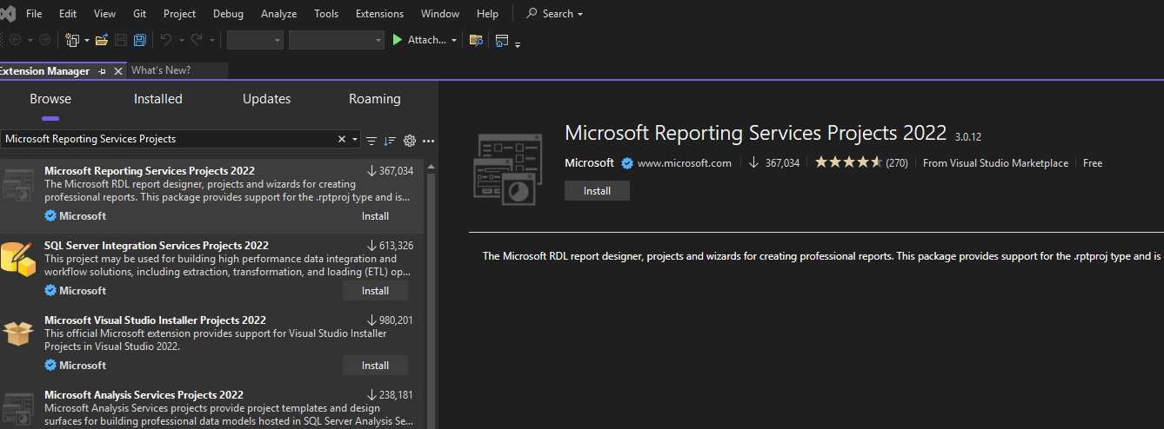Click the Save icon in toolbar
Image resolution: width=1164 pixels, height=429 pixels.
[x=121, y=40]
